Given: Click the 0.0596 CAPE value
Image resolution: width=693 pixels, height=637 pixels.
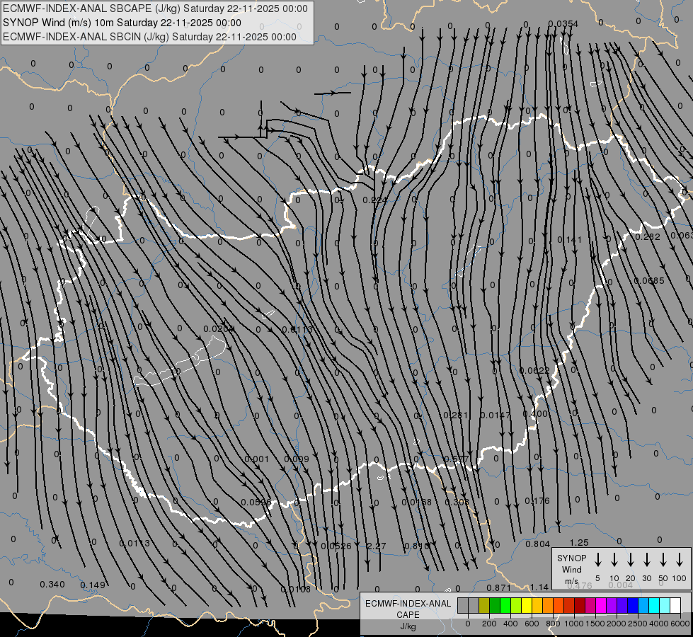Looking at the screenshot, I should click(256, 503).
